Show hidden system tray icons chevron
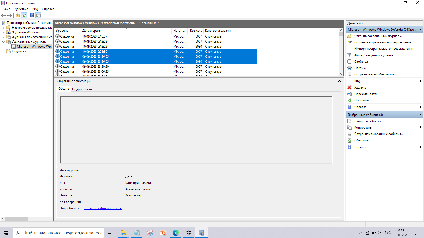Viewport: 424px width, 238px height. pos(360,233)
